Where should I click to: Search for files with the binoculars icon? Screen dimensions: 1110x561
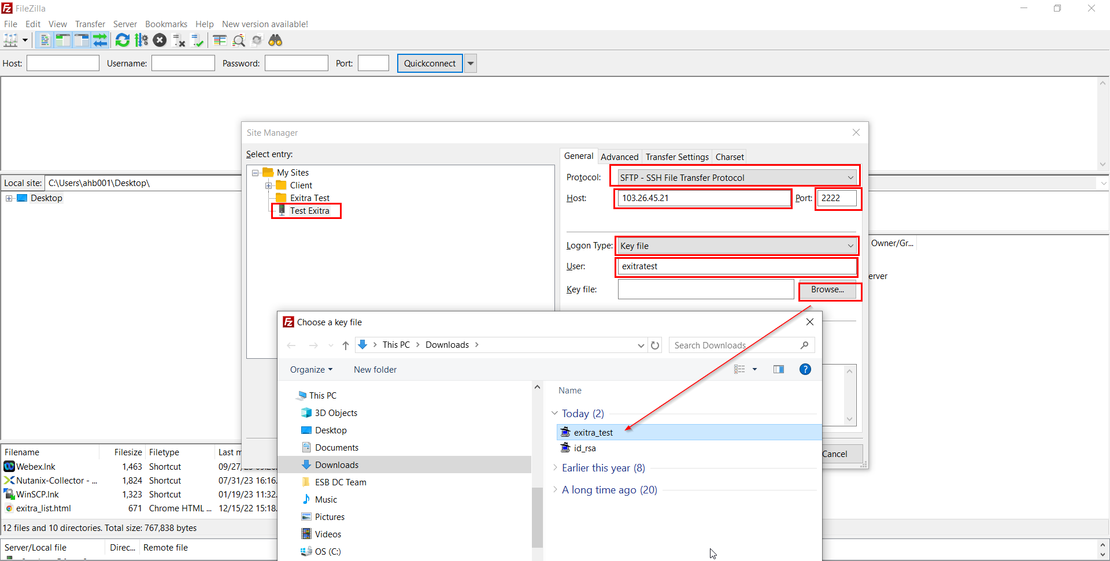tap(276, 40)
